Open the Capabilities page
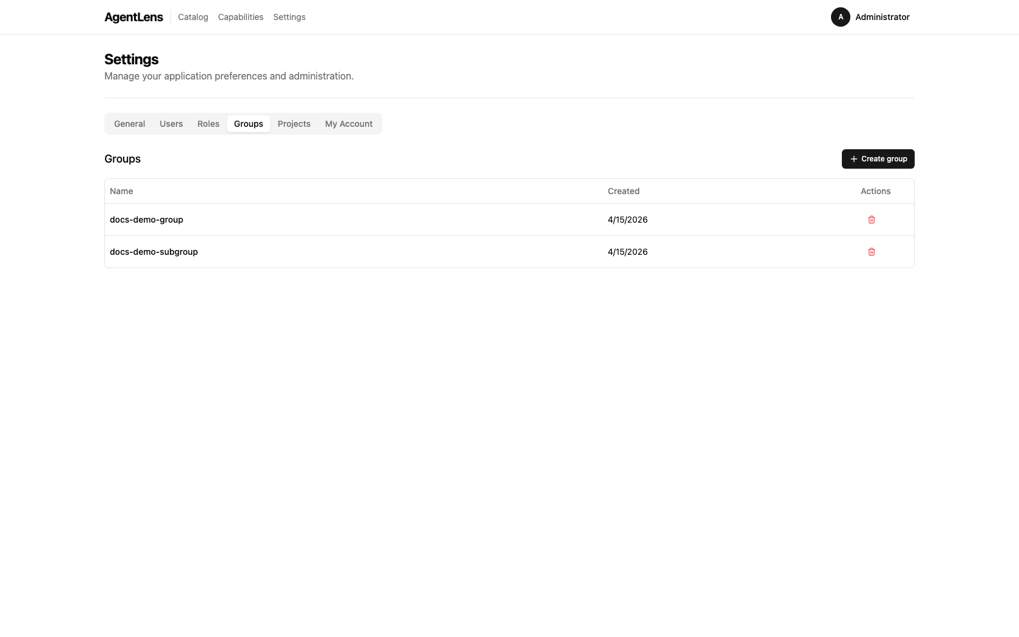 [240, 17]
